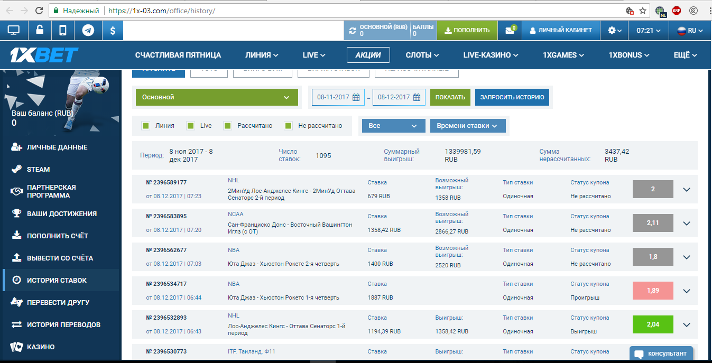The width and height of the screenshot is (712, 363).
Task: Click the balance refresh arrows icon
Action: click(x=352, y=31)
